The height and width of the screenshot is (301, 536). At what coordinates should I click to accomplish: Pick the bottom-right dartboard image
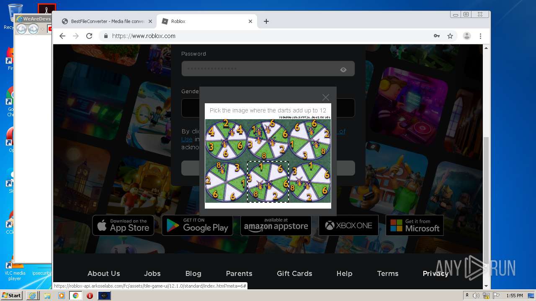click(310, 182)
